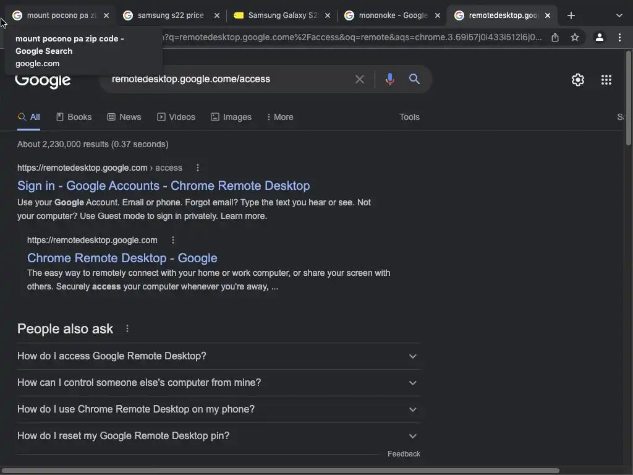Open Chrome Remote Desktop - Google link
The height and width of the screenshot is (475, 633).
[122, 258]
